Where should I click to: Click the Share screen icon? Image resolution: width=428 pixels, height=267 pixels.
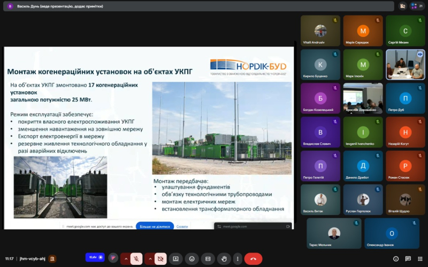click(175, 259)
